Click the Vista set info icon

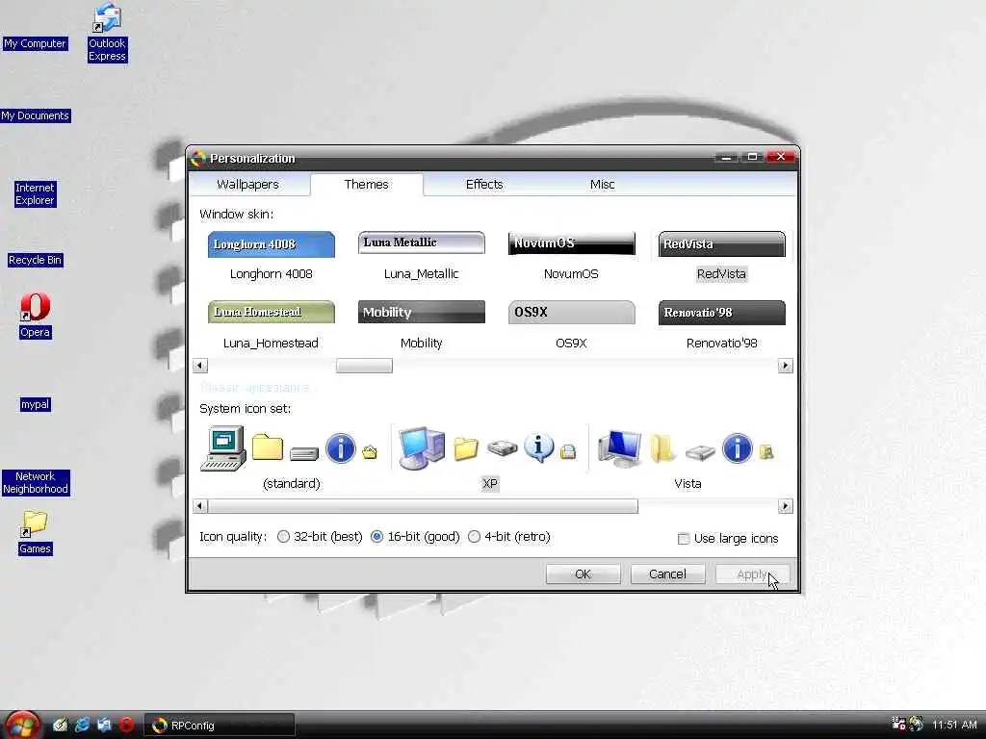point(737,448)
